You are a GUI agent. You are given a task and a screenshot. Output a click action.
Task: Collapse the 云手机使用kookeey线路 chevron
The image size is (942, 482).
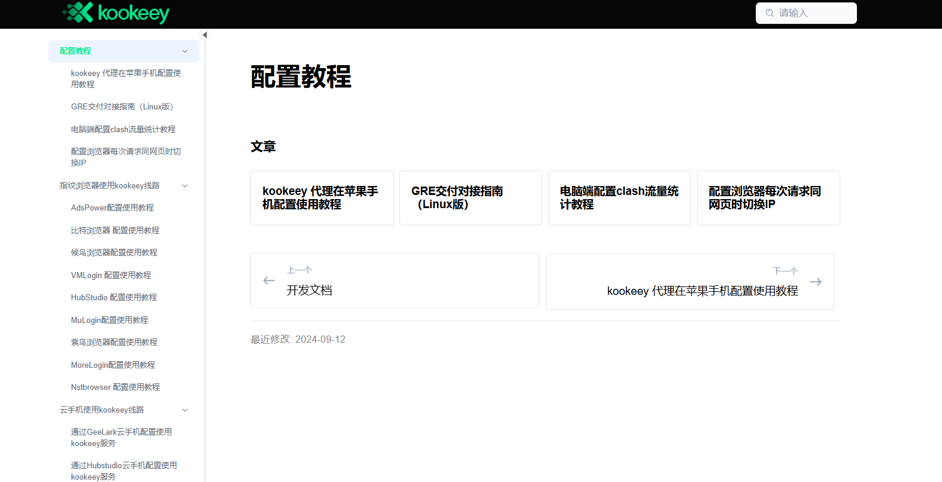(x=185, y=410)
